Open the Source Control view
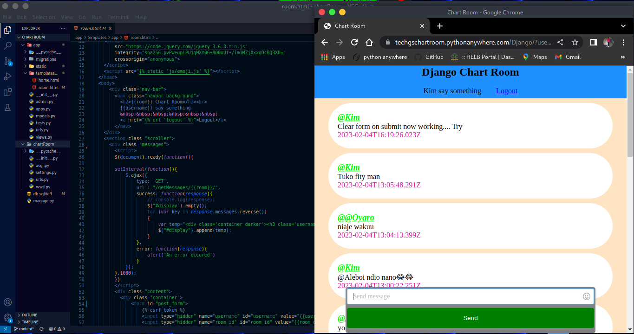This screenshot has width=634, height=334. (7, 61)
